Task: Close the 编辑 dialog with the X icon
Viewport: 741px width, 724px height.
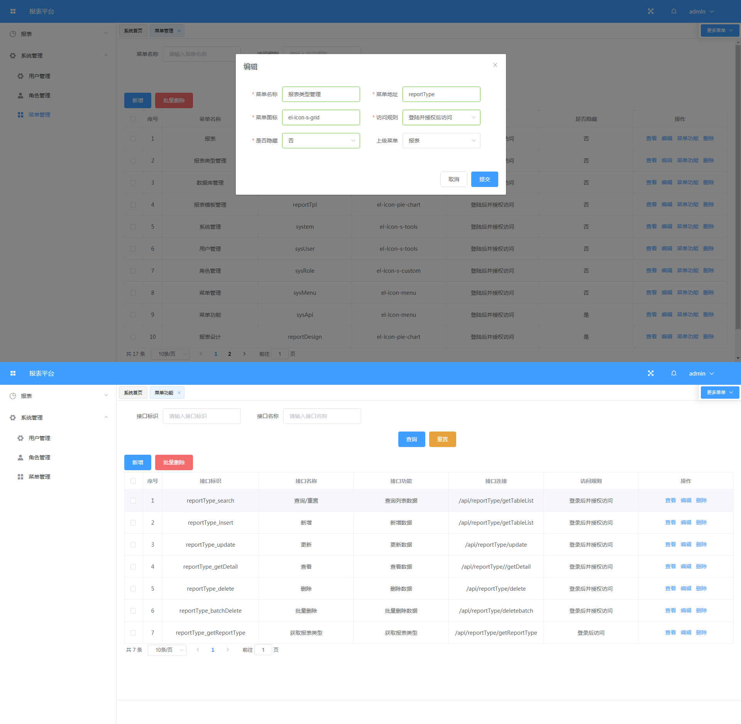Action: click(x=495, y=65)
